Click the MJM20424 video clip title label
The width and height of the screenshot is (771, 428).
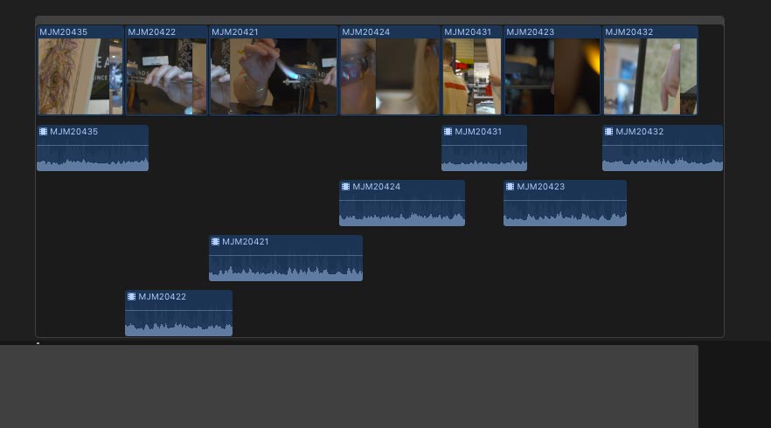point(365,32)
